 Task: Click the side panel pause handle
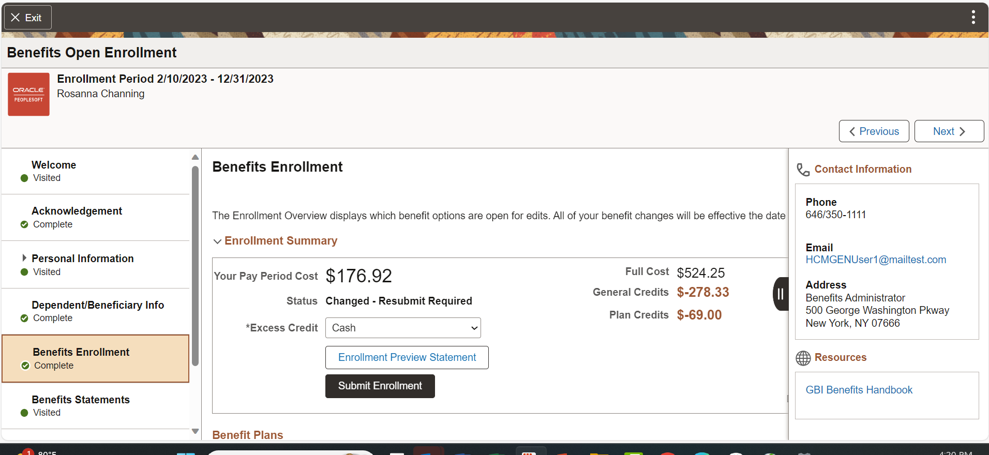point(780,294)
